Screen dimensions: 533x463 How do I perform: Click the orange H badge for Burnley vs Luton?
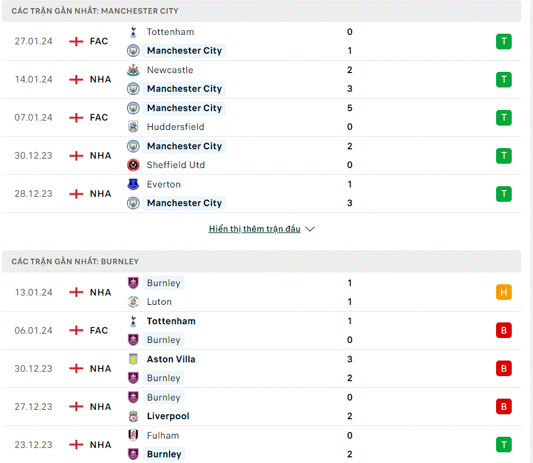click(504, 292)
